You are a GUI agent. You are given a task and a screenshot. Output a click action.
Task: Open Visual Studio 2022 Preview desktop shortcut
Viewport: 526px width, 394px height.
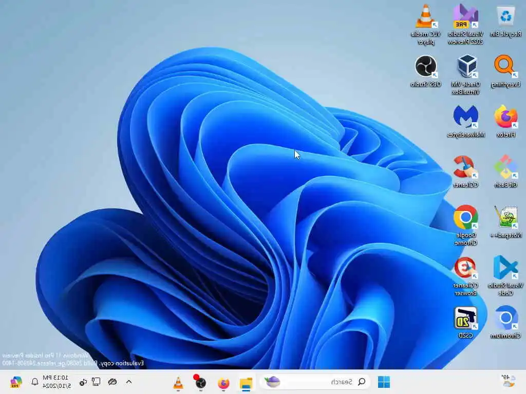[465, 25]
